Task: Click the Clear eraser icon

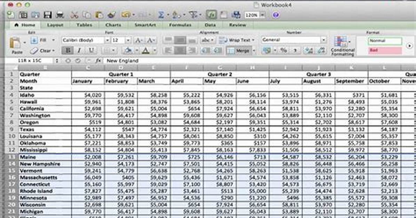Action: [34, 50]
